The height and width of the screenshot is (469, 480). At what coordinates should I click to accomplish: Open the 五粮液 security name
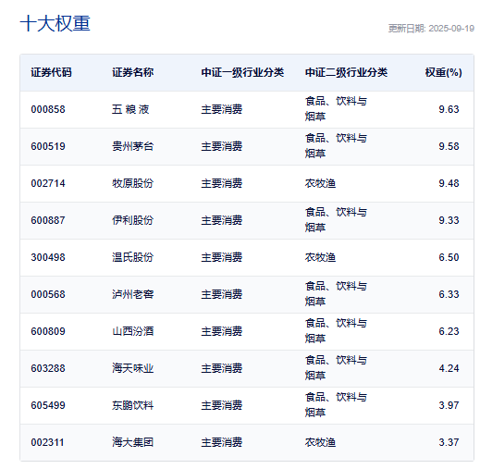130,109
